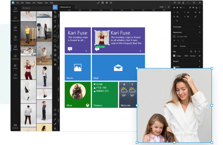Select the Rectangle tool
This screenshot has width=223, height=145.
55,36
